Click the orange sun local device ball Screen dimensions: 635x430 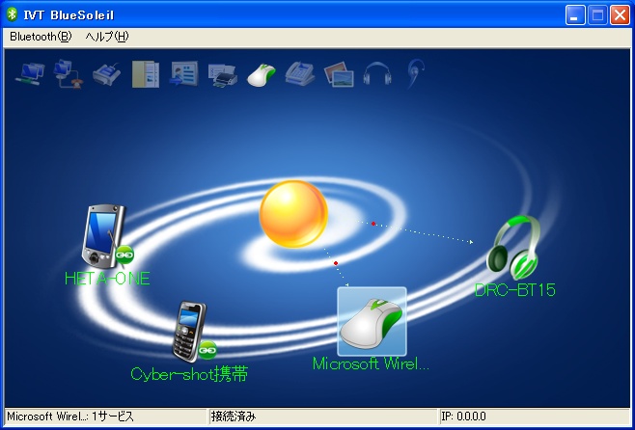[x=293, y=214]
